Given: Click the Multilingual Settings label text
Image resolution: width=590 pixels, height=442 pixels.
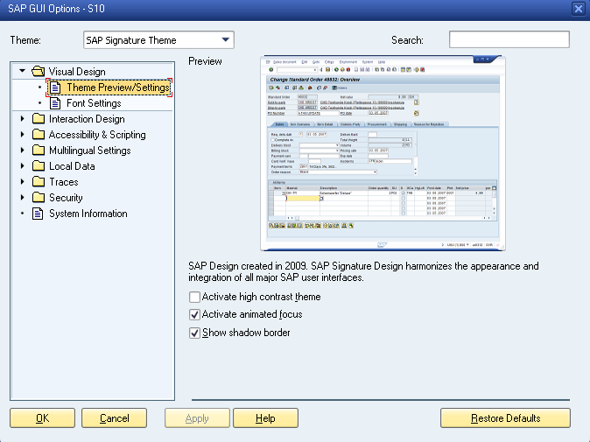Looking at the screenshot, I should coord(90,151).
